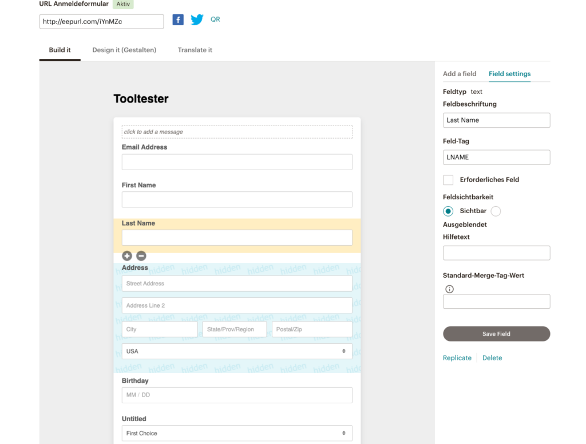Open the Design it (Gestalten) tab
The height and width of the screenshot is (444, 586).
pyautogui.click(x=124, y=50)
